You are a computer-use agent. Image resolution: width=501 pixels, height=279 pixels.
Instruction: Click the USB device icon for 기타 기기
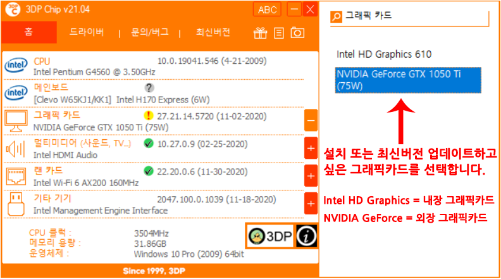[x=16, y=204]
